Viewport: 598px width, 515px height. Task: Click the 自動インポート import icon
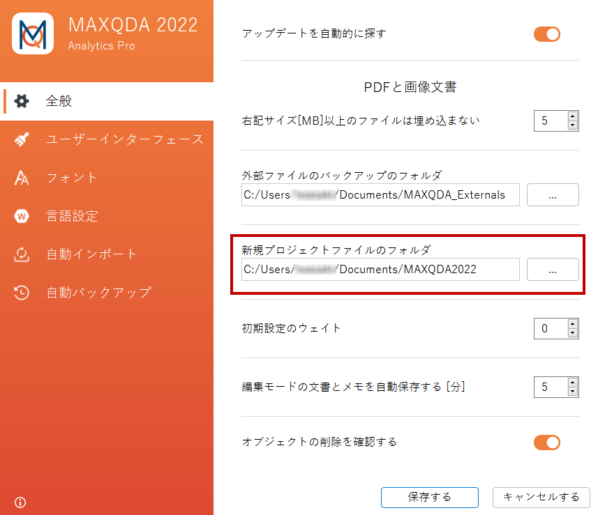pos(22,254)
